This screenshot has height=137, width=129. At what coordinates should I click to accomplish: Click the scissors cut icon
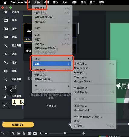click(x=13, y=133)
